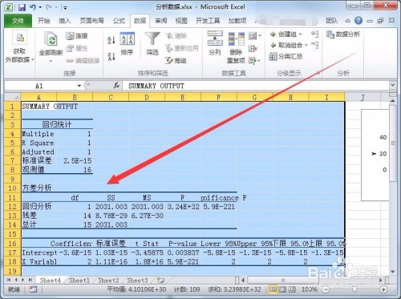
Task: Open the 创建组 dropdown arrow
Action: pyautogui.click(x=300, y=34)
